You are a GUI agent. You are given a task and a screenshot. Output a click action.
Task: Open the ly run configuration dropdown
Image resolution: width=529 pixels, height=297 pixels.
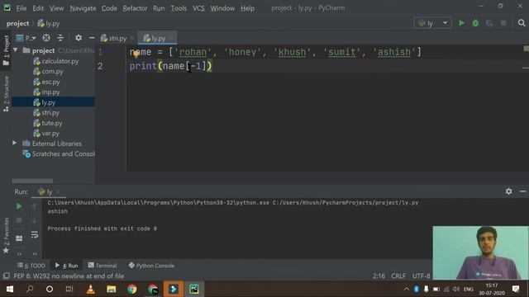(432, 23)
